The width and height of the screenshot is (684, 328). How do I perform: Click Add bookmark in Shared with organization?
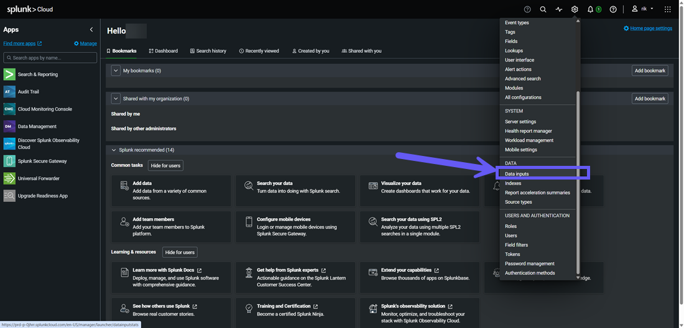650,99
